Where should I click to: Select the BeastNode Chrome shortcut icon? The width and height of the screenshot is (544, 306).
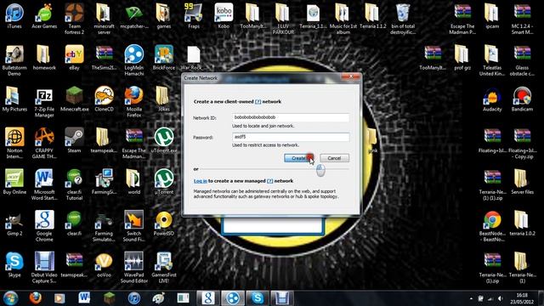[492, 226]
